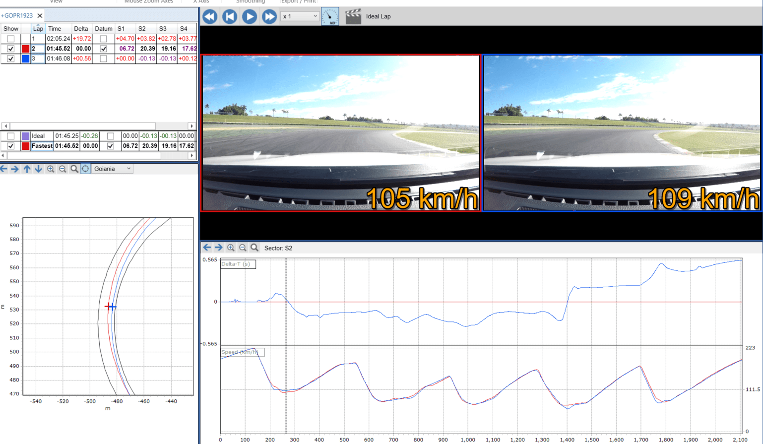The height and width of the screenshot is (444, 763).
Task: Uncheck Show for lap 3
Action: [10, 59]
